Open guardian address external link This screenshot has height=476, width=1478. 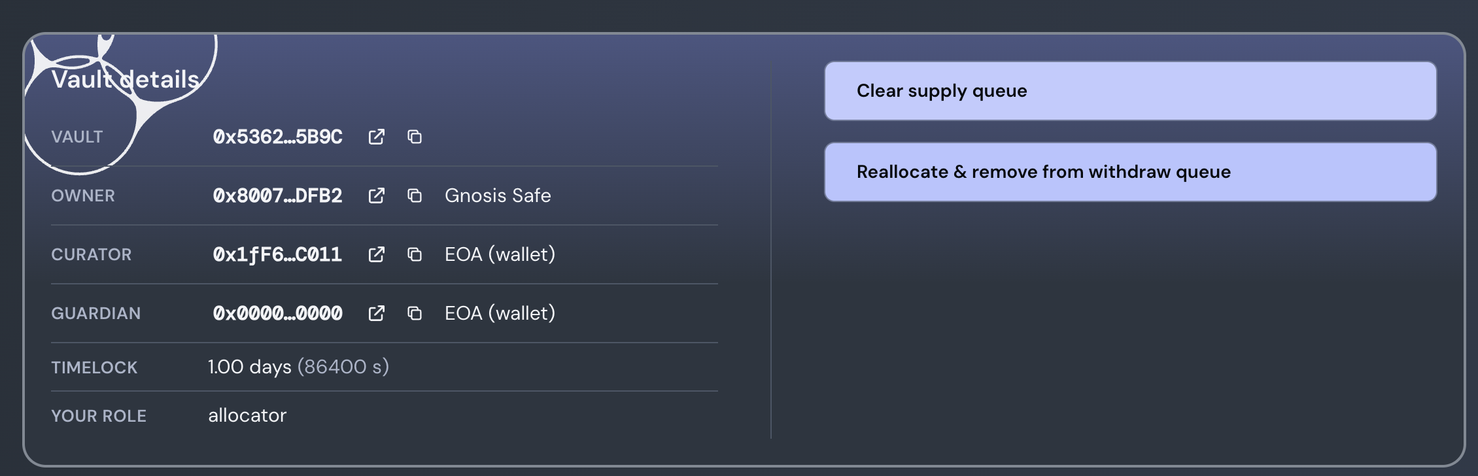[x=377, y=314]
